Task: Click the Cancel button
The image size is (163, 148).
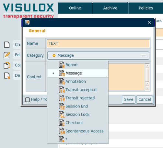Action: pos(145,99)
